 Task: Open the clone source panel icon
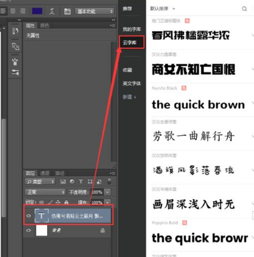click(x=15, y=46)
